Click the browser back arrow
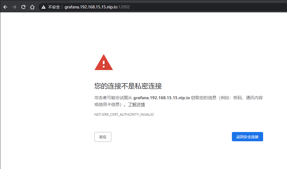The image size is (287, 169). coord(5,7)
